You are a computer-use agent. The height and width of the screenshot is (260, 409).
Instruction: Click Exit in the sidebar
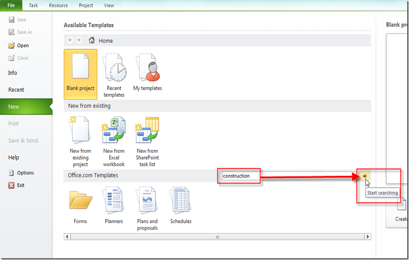20,185
